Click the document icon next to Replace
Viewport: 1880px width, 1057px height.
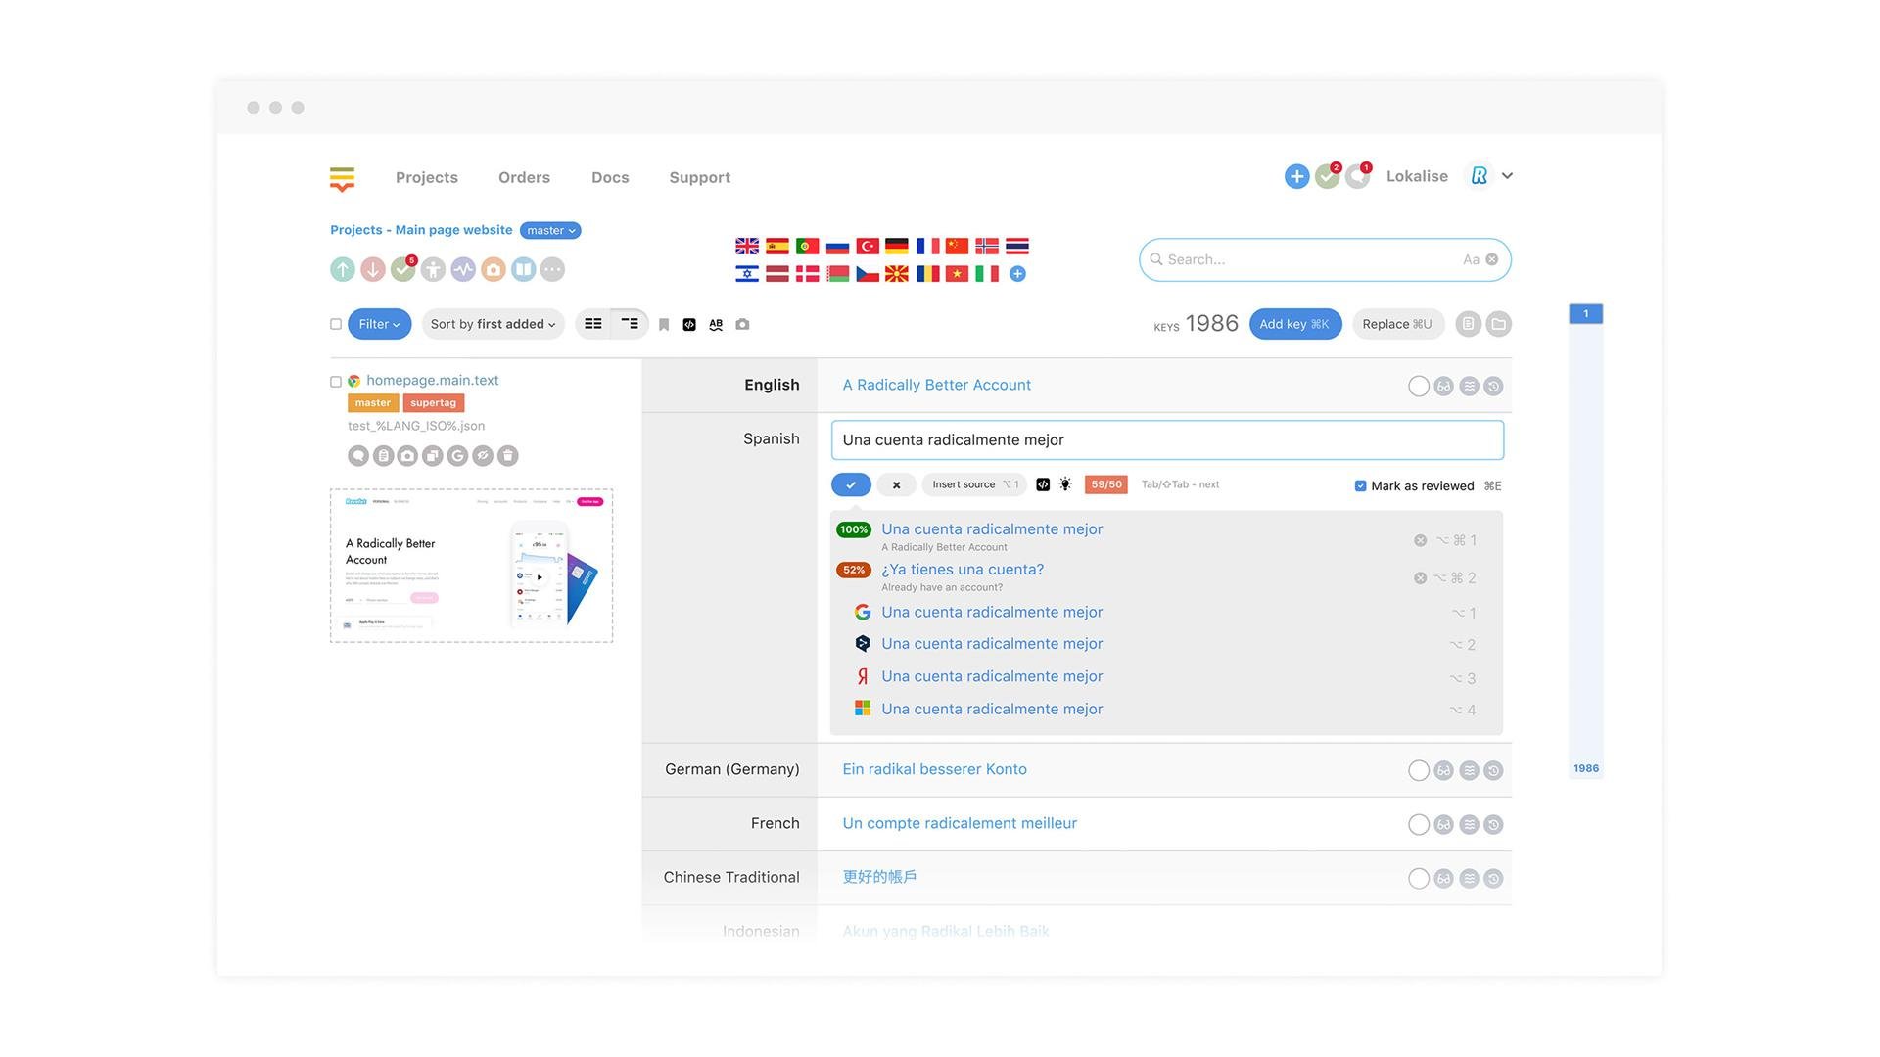[x=1468, y=324]
